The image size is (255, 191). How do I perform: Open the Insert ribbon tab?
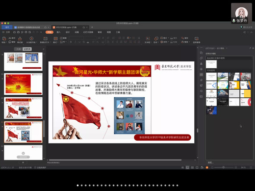(59, 32)
